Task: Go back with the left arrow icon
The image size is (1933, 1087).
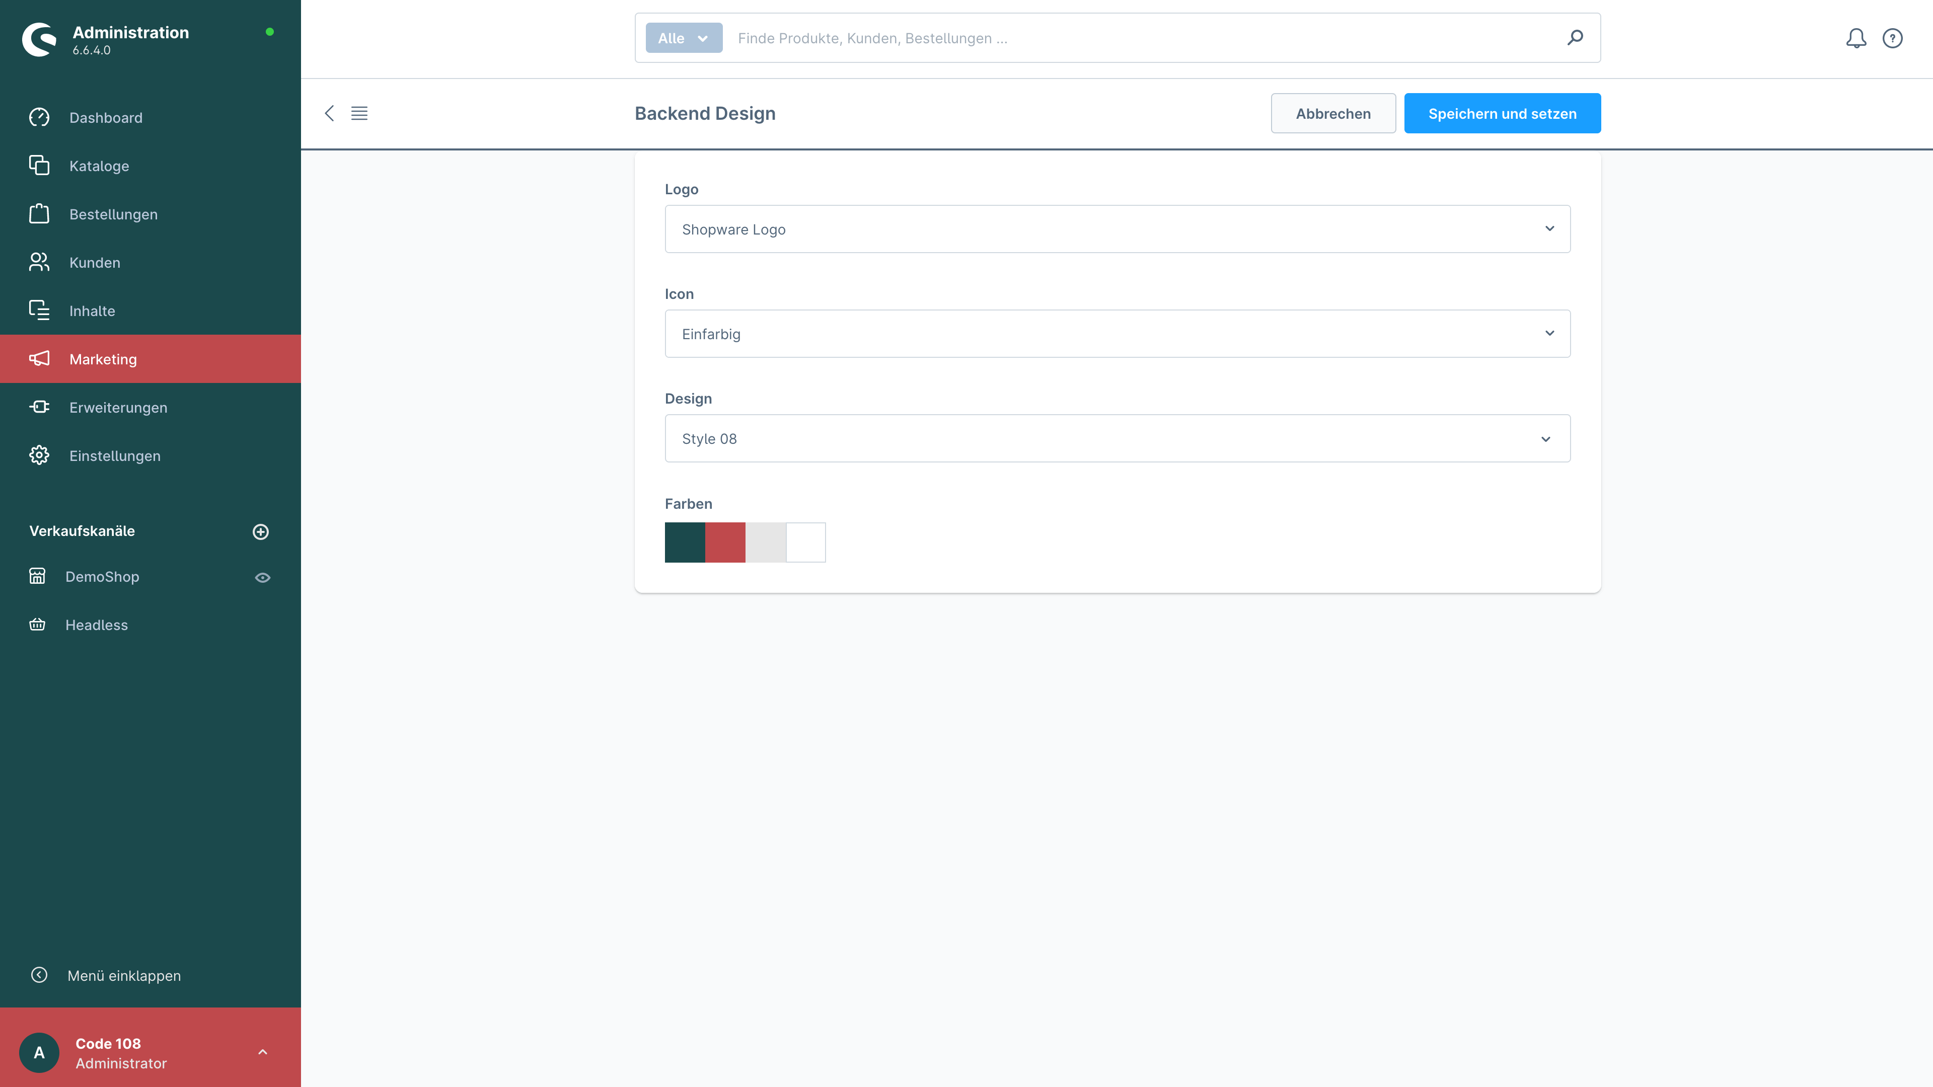Action: tap(329, 113)
